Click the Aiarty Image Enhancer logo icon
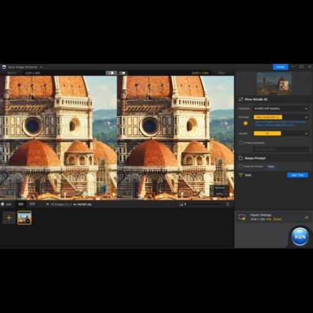The image size is (313, 313). click(x=4, y=67)
